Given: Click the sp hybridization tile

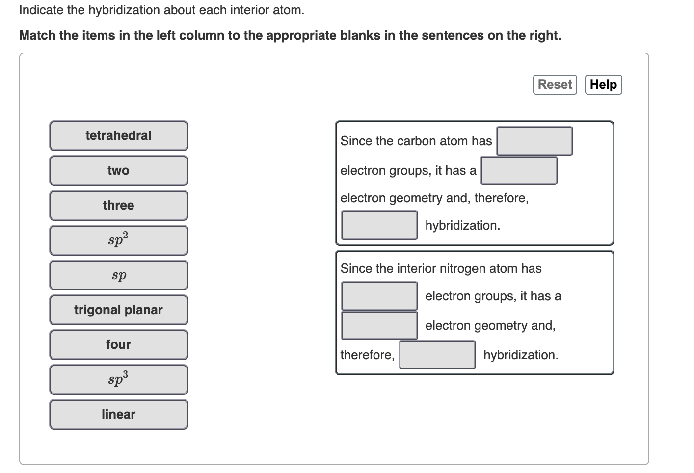Looking at the screenshot, I should [x=118, y=275].
